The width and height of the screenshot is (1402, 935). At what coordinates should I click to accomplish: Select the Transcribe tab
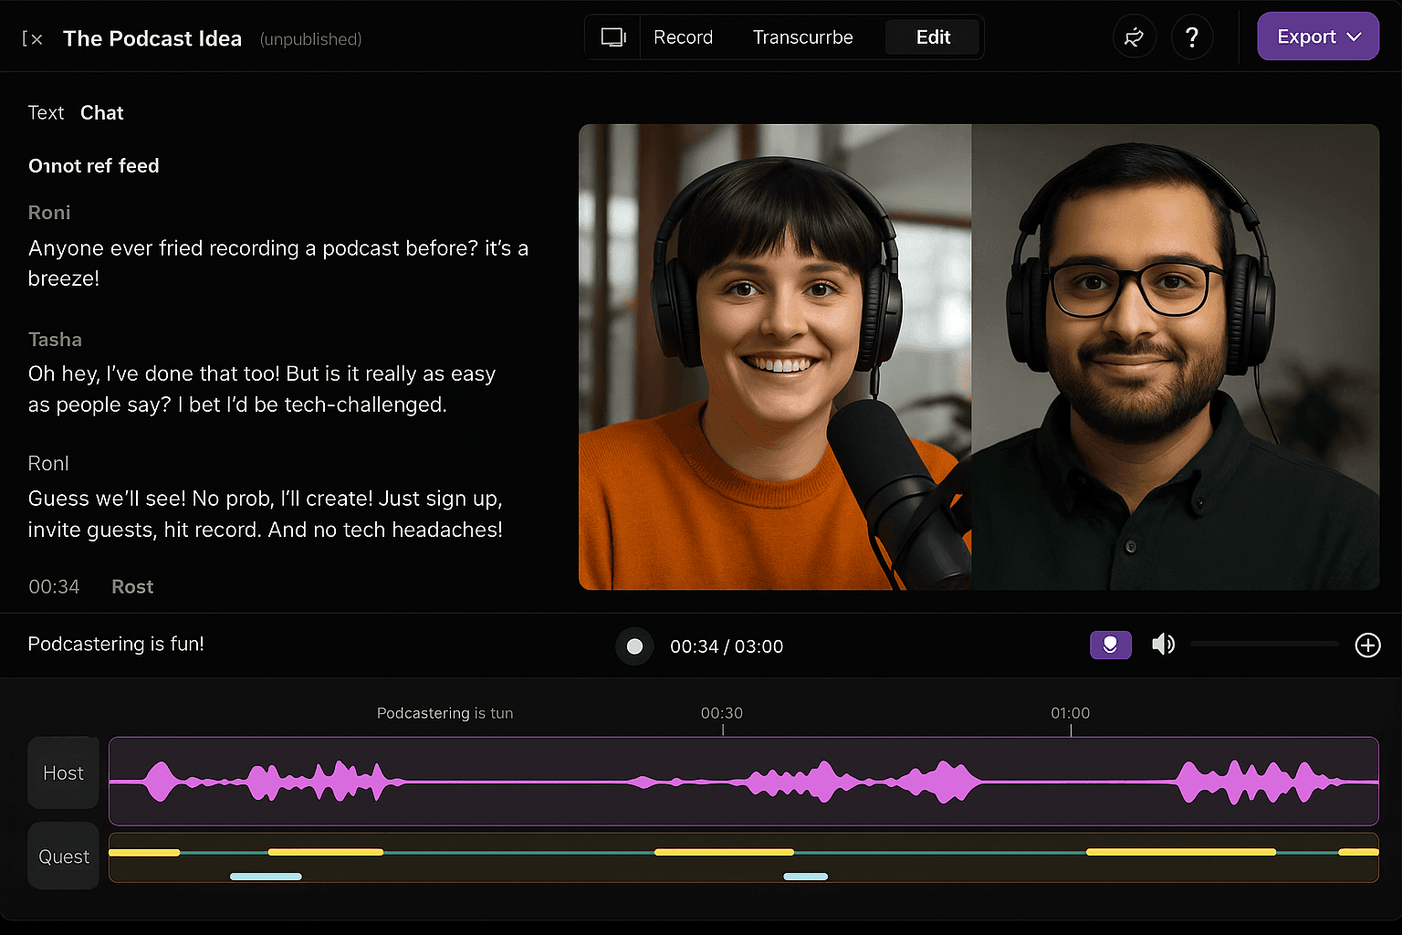point(802,37)
